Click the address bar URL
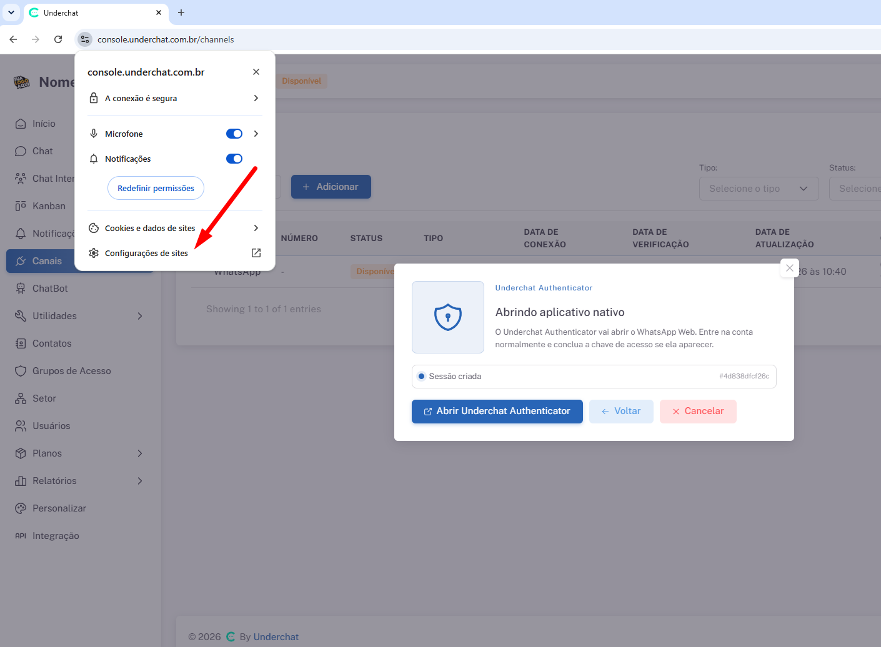Viewport: 881px width, 647px height. pyautogui.click(x=166, y=39)
